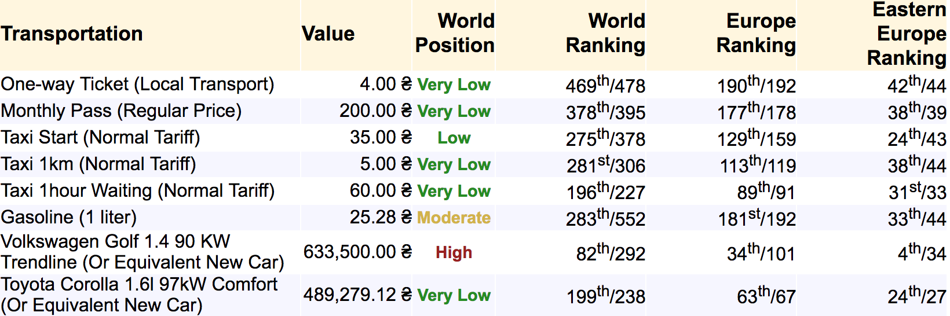Viewport: 950px width, 316px height.
Task: Select the 489,279.12 ₴ value cell
Action: (358, 295)
